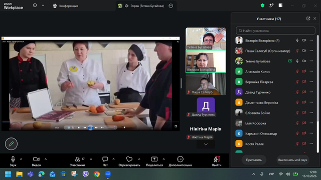Toggle microphone for Вікторія Вікторівна (Я)
The width and height of the screenshot is (321, 180).
pos(297,40)
